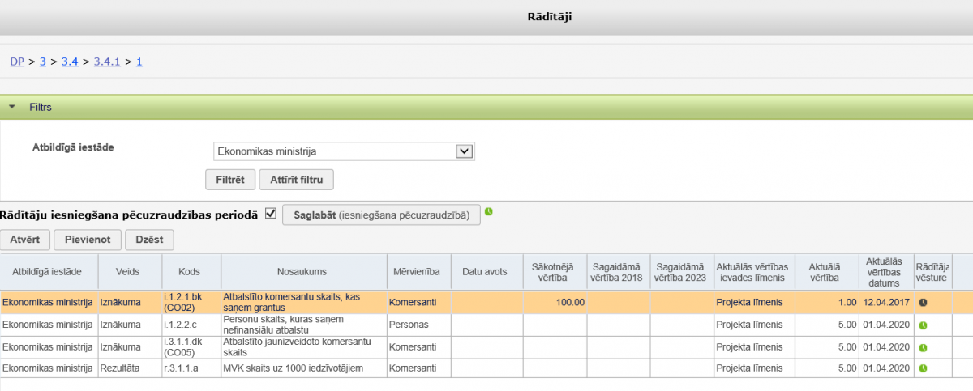
Task: Navigate to breadcrumb level 3
Action: point(43,61)
